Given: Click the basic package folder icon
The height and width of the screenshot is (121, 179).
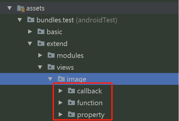Looking at the screenshot, I should 41,31.
